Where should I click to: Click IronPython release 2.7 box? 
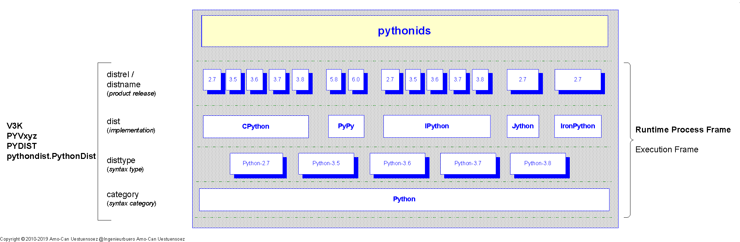(578, 80)
